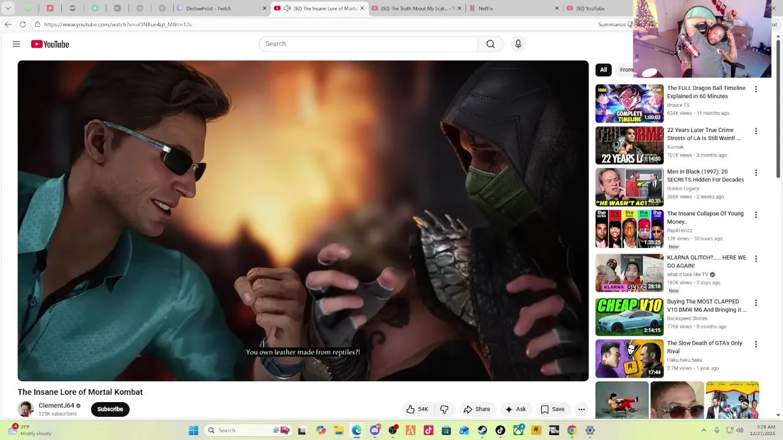Open options for Young Money collapse video
783x440 pixels.
pos(756,215)
